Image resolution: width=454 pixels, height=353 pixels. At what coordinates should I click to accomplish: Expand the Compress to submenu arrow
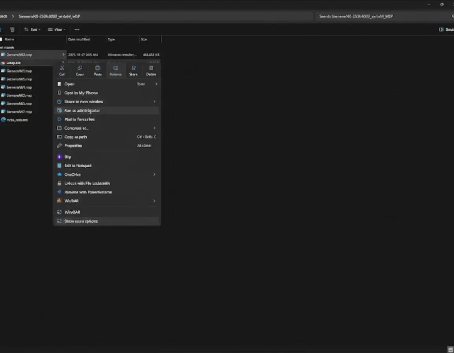(x=154, y=128)
